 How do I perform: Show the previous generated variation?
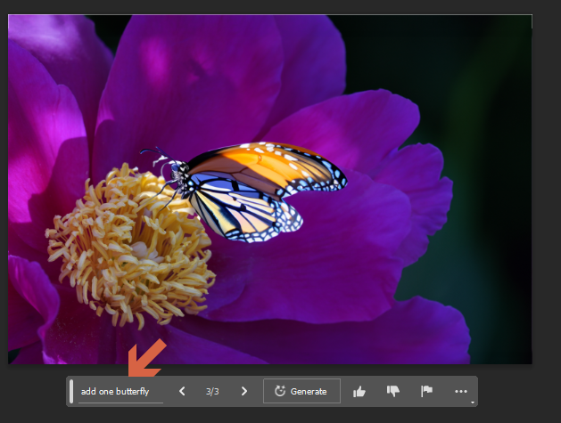[182, 391]
